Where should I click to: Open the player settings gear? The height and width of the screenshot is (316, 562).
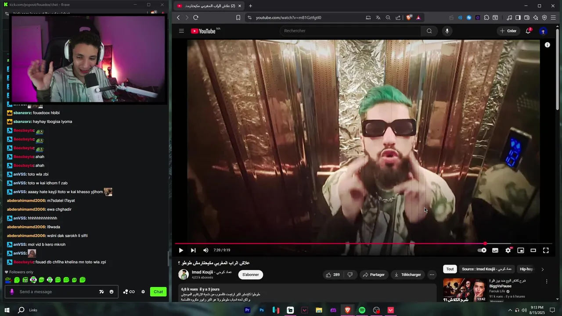[508, 250]
